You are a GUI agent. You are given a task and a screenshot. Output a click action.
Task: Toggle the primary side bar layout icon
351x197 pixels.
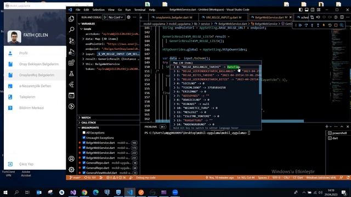[301, 10]
